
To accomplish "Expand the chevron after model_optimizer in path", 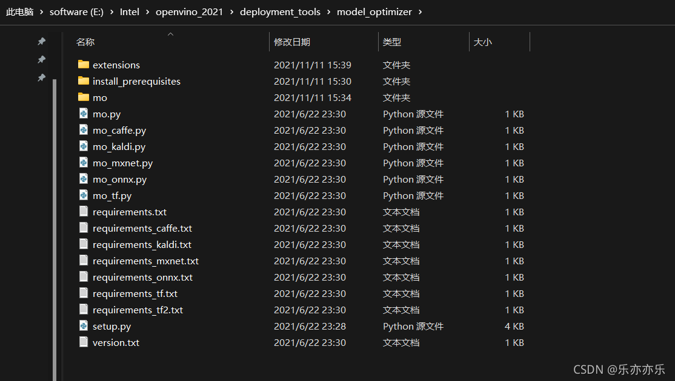I will (421, 12).
